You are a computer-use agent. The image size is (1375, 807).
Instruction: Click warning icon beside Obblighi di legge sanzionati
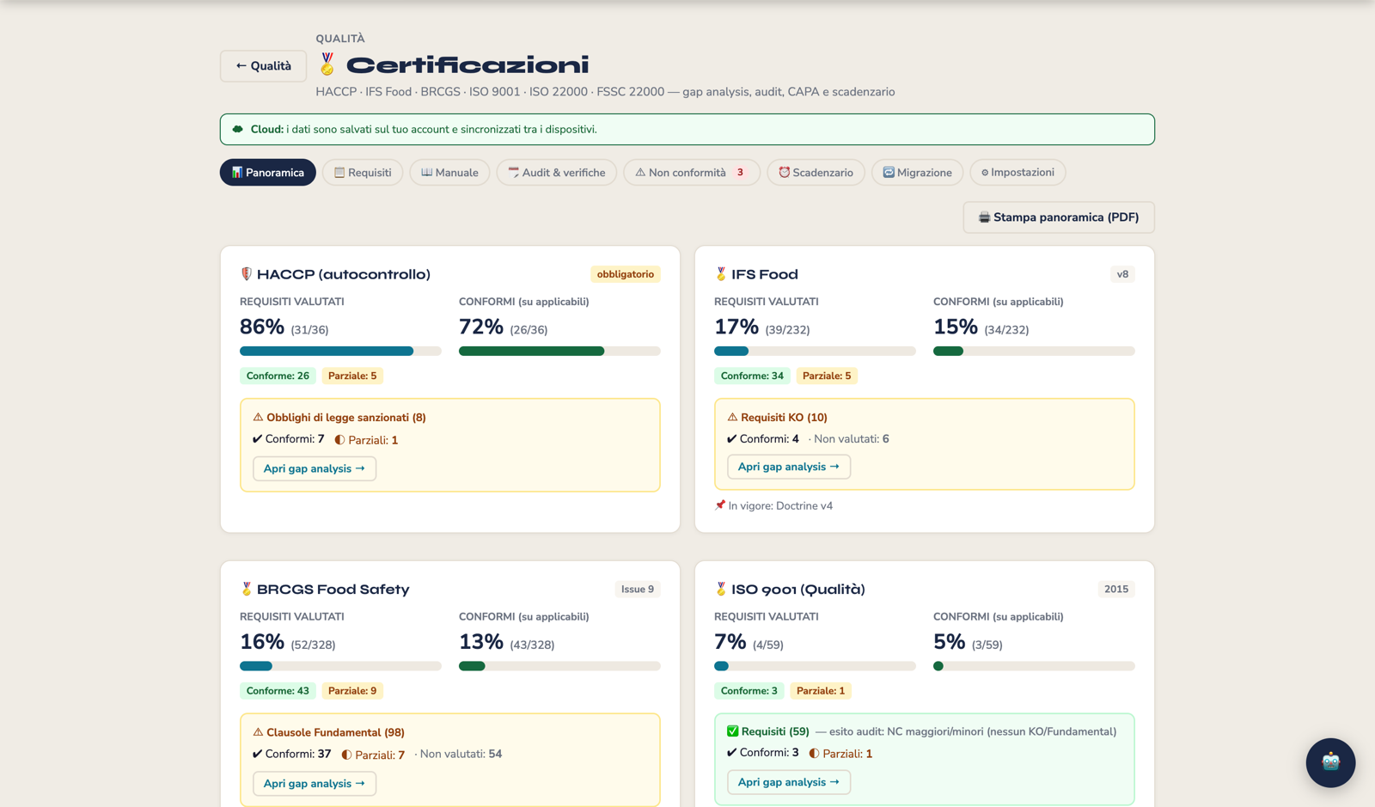pyautogui.click(x=258, y=417)
